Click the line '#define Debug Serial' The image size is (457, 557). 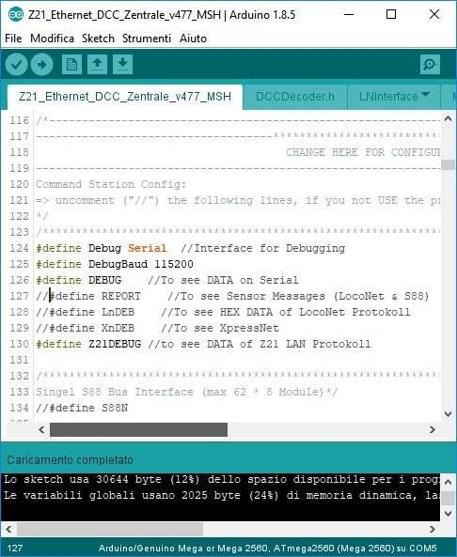(x=191, y=248)
